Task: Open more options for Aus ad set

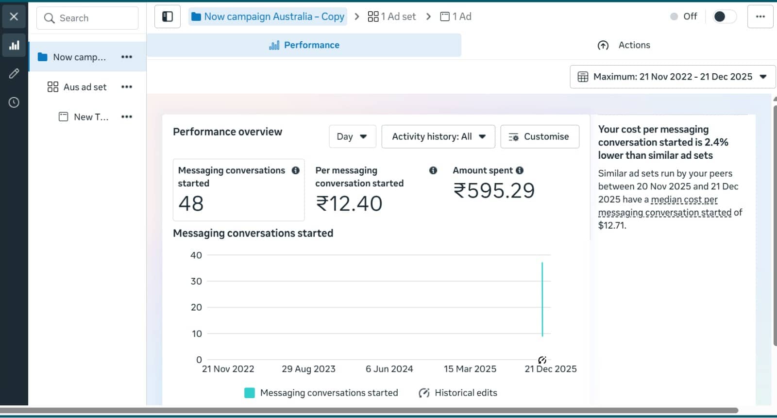Action: (127, 87)
